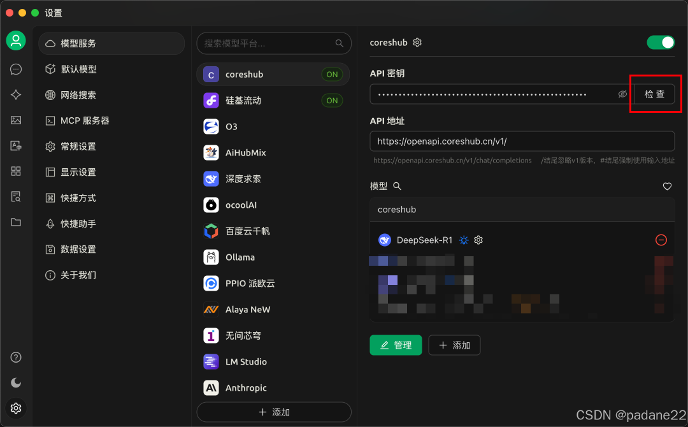Screen dimensions: 688x427
Task: Open 快捷助手 settings section
Action: (111, 224)
